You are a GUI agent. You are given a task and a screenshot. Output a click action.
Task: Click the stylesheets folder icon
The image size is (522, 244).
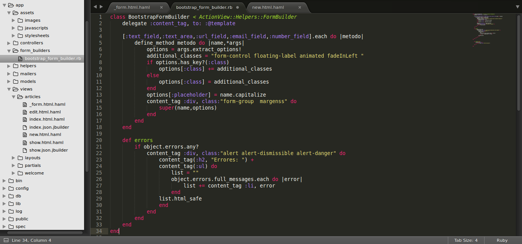[20, 36]
